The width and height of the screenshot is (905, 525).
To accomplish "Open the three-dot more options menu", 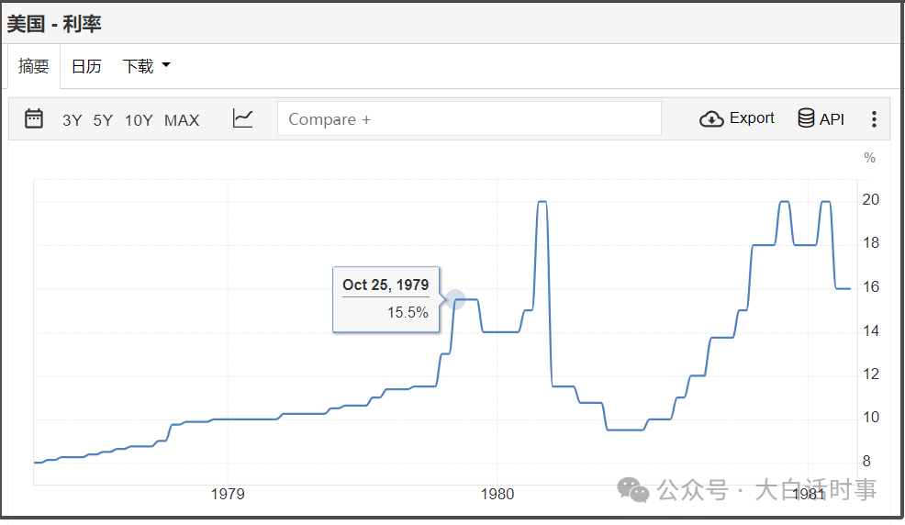I will (x=874, y=119).
